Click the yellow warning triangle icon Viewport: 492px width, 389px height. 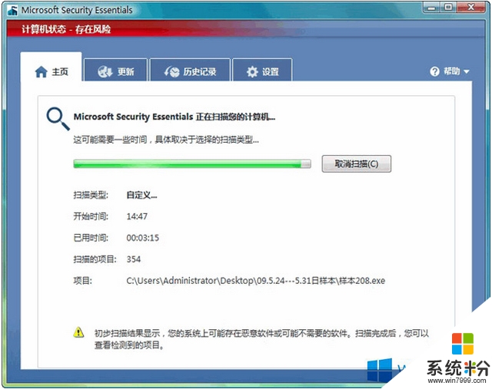78,332
